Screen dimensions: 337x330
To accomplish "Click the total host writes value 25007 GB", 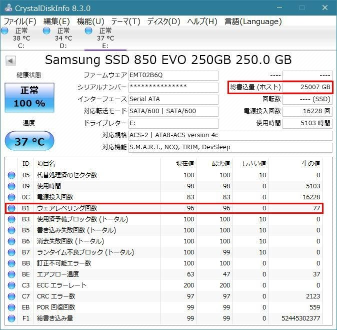I will pyautogui.click(x=307, y=87).
